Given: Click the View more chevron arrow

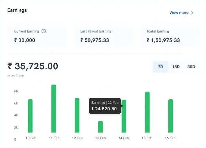Looking at the screenshot, I should (x=192, y=12).
